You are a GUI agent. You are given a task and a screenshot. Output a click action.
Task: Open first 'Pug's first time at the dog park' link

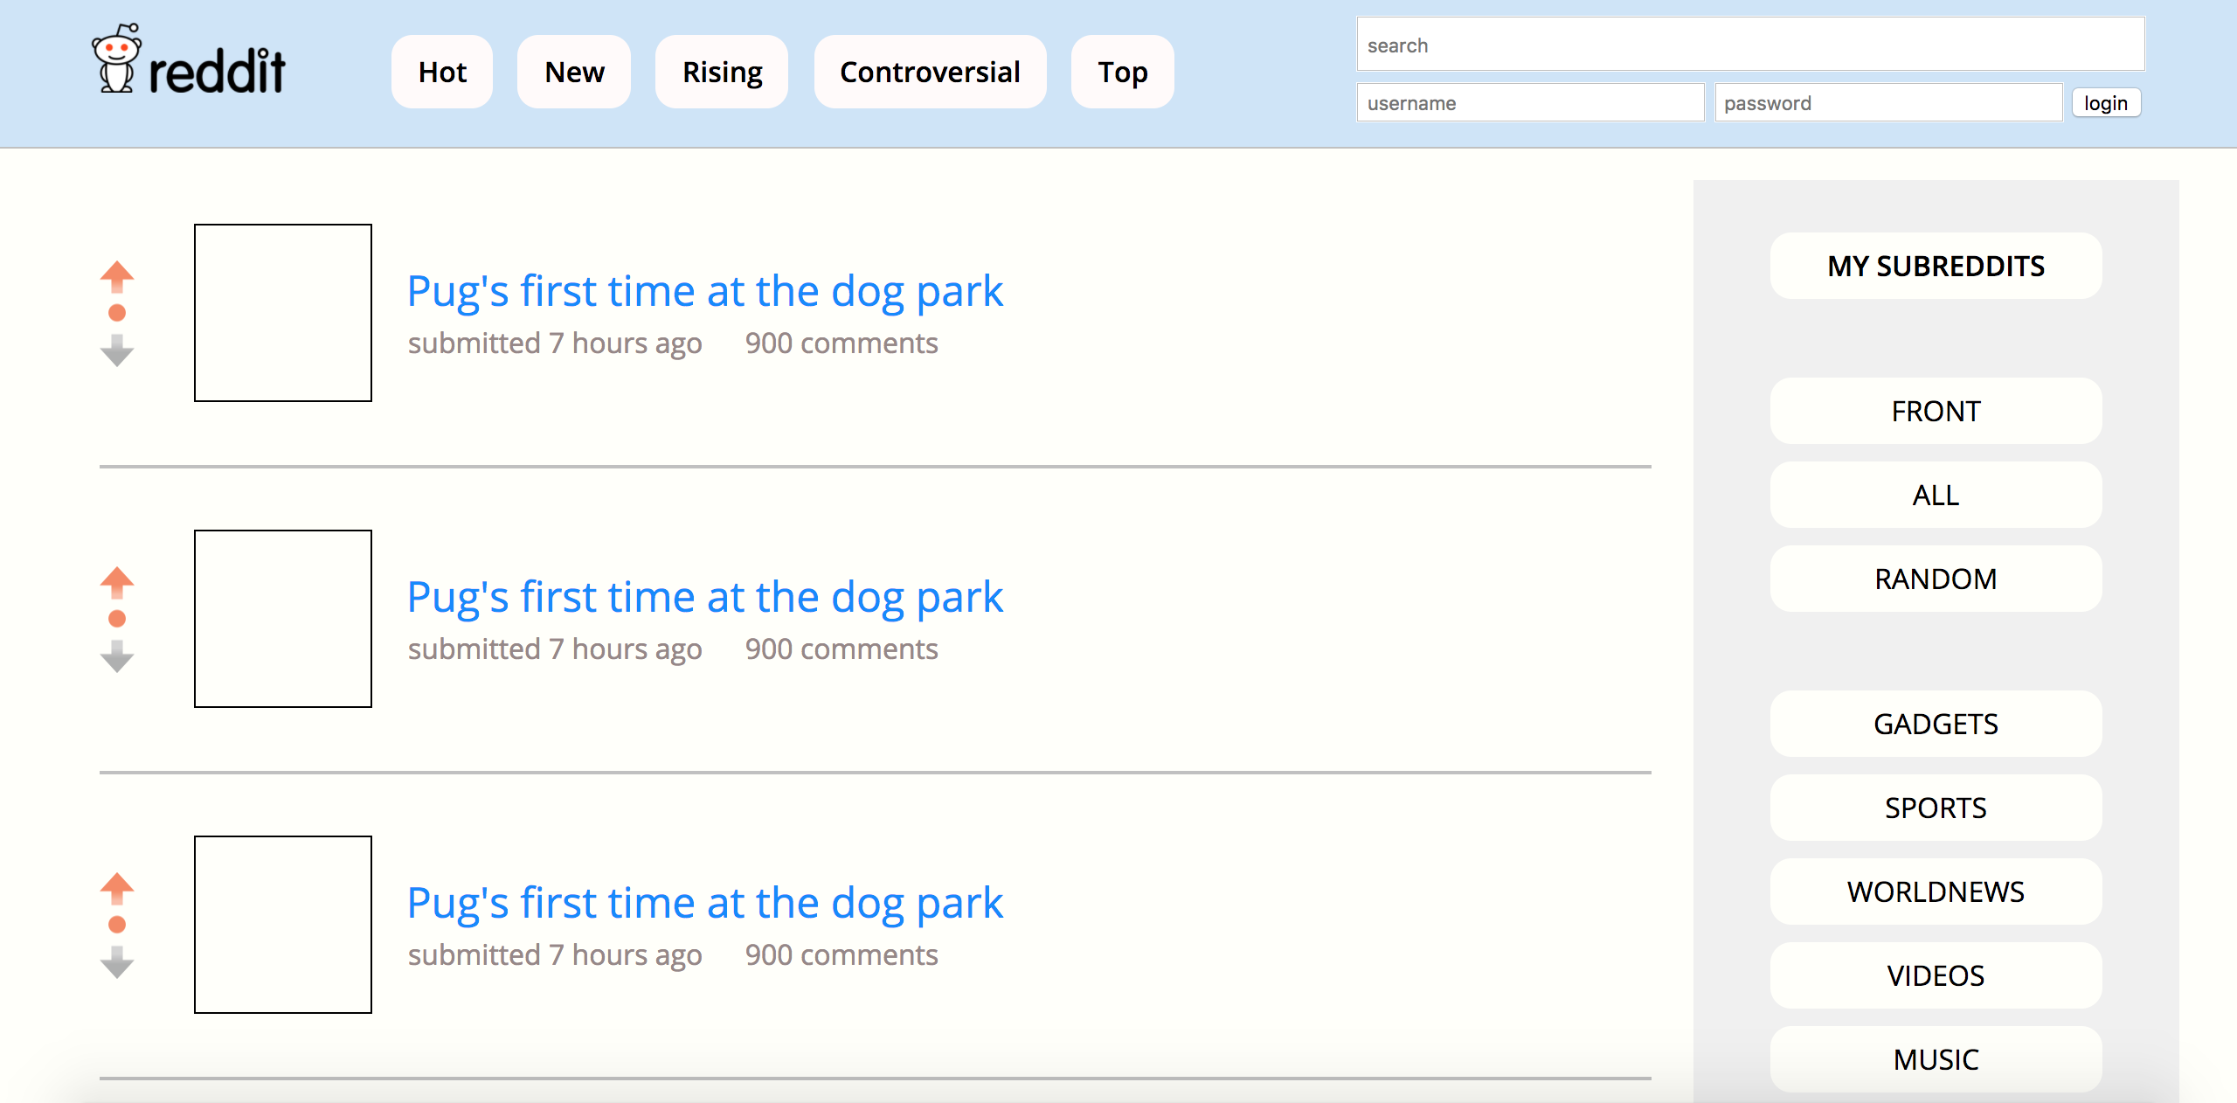click(705, 291)
